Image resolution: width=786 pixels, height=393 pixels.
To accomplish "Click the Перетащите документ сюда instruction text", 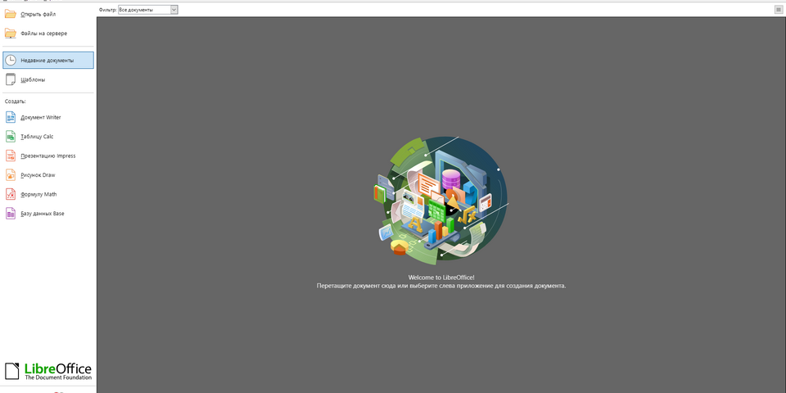I will click(441, 286).
